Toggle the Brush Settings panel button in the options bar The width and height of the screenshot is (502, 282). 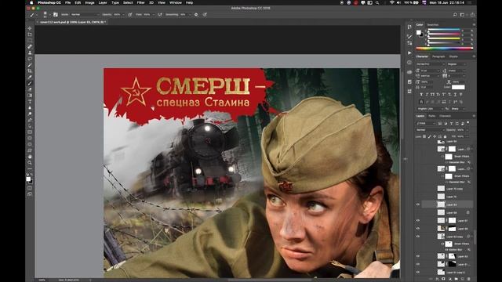click(56, 14)
